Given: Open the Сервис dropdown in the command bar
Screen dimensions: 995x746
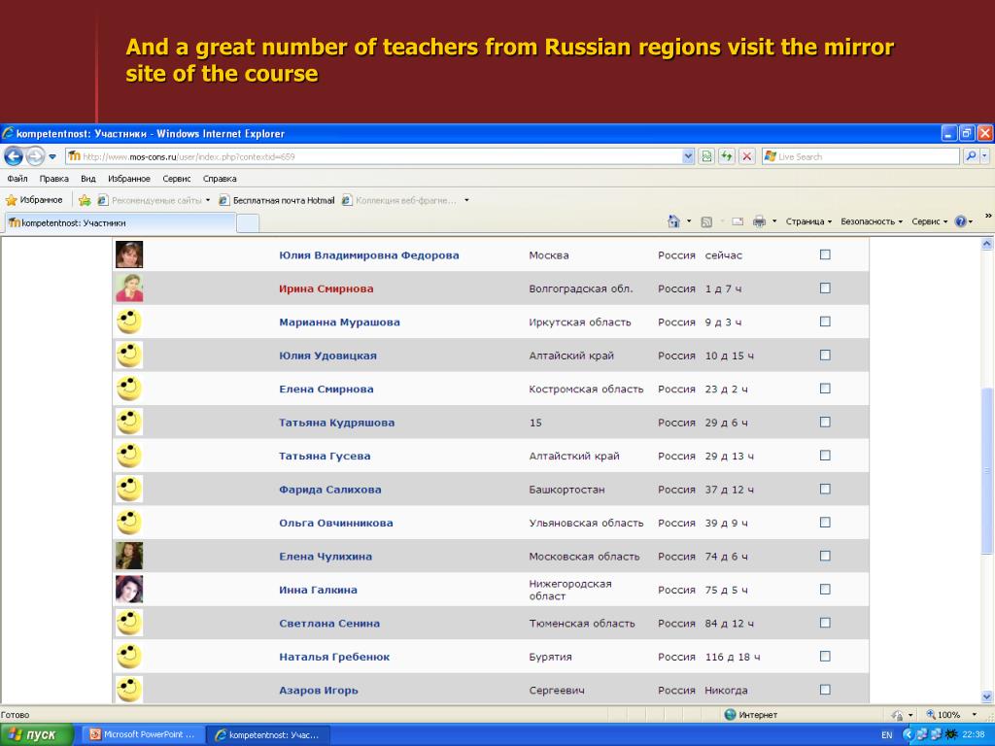Looking at the screenshot, I should coord(929,221).
